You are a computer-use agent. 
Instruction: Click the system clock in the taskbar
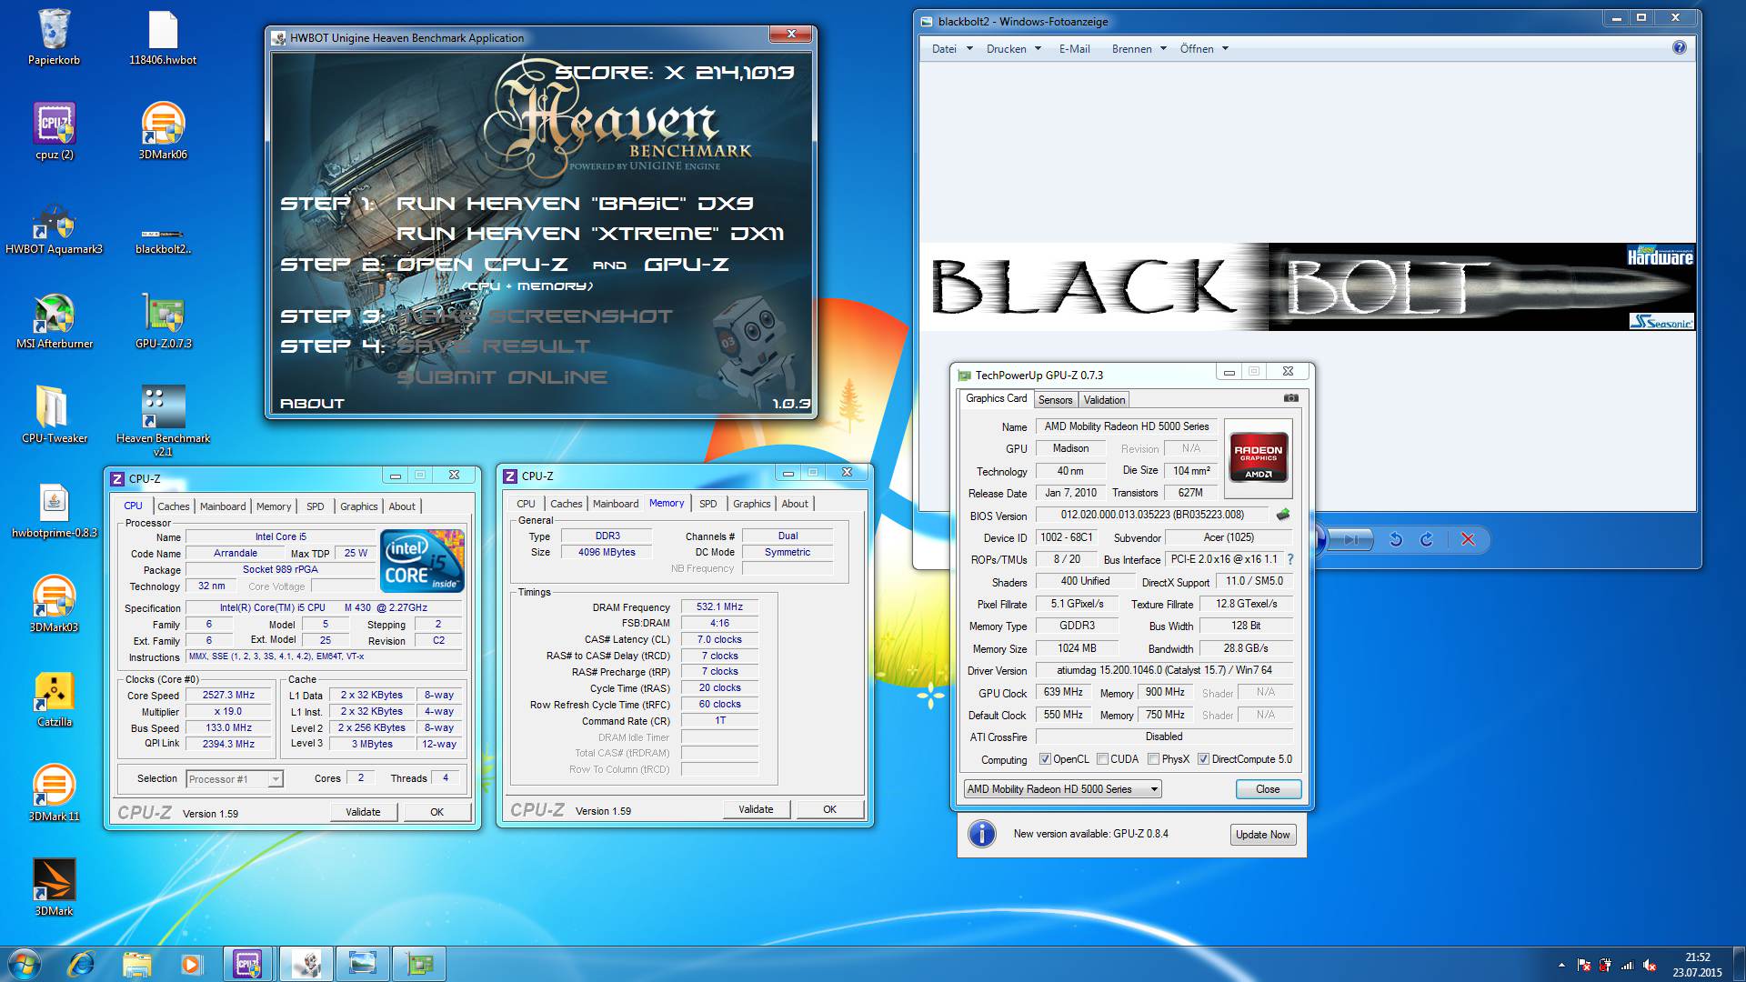[x=1697, y=965]
